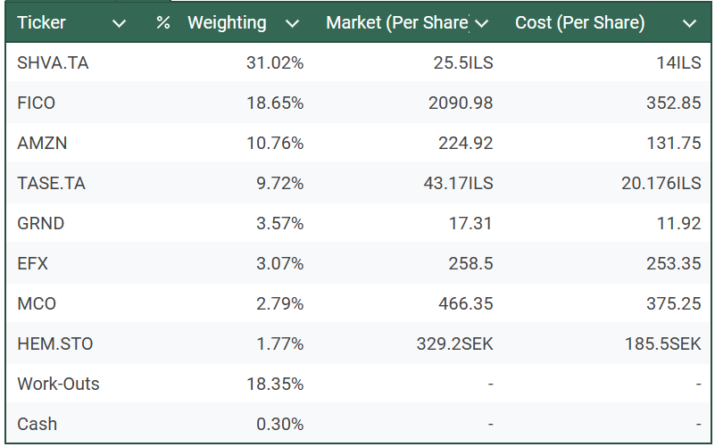Select the Cost (Per Share) header text

[x=580, y=22]
